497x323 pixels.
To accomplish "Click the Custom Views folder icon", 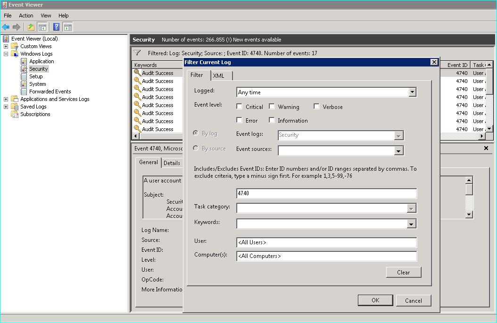I will click(15, 46).
